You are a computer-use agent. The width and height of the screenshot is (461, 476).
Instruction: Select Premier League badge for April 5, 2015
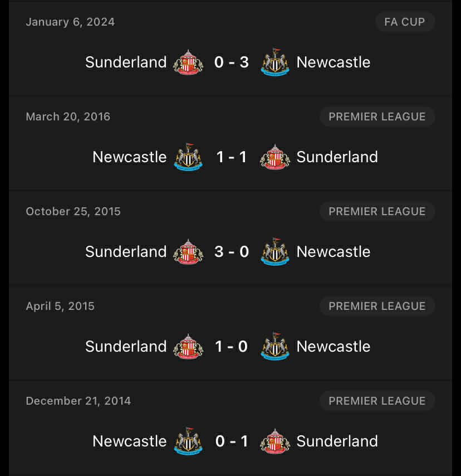coord(377,307)
